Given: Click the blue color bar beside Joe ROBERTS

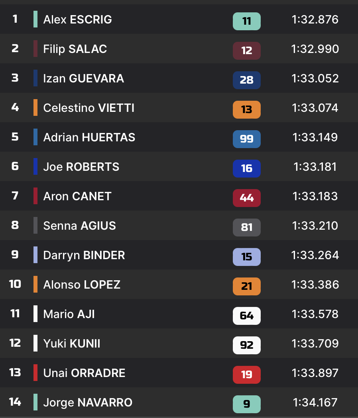Looking at the screenshot, I should 35,167.
